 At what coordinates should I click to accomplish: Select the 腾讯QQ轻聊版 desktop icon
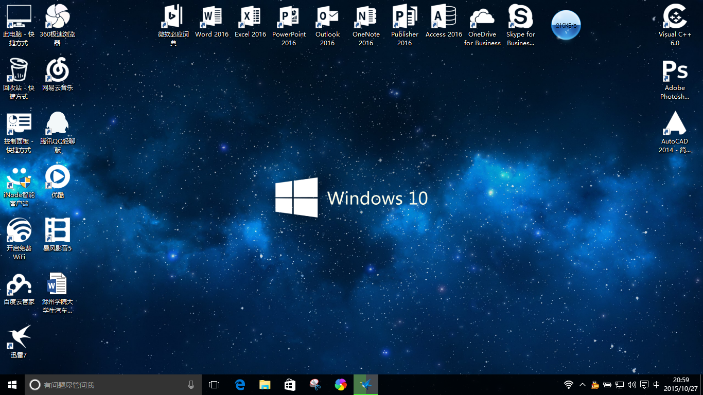coord(58,133)
